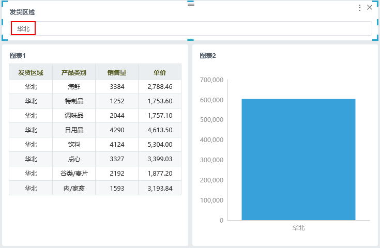Click the 谷类/麦片 product category cell
Viewport: 380px width, 248px height.
click(x=74, y=174)
